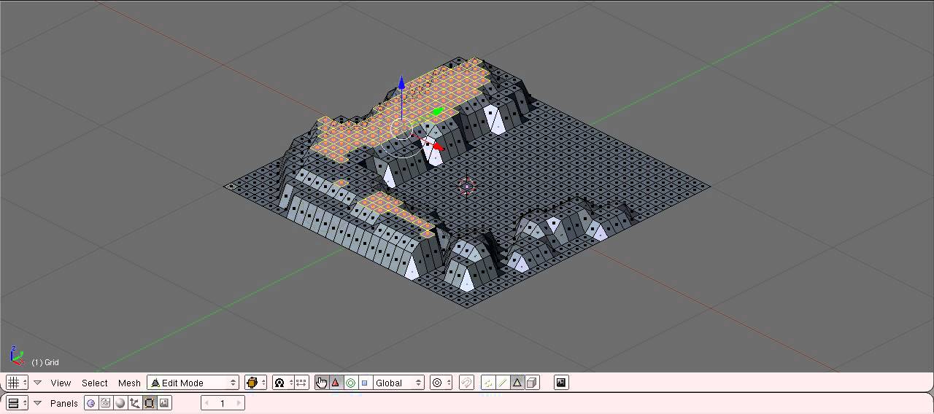Open the rotation/scaling pivot selector
Image resolution: width=934 pixels, height=414 pixels.
click(x=282, y=383)
